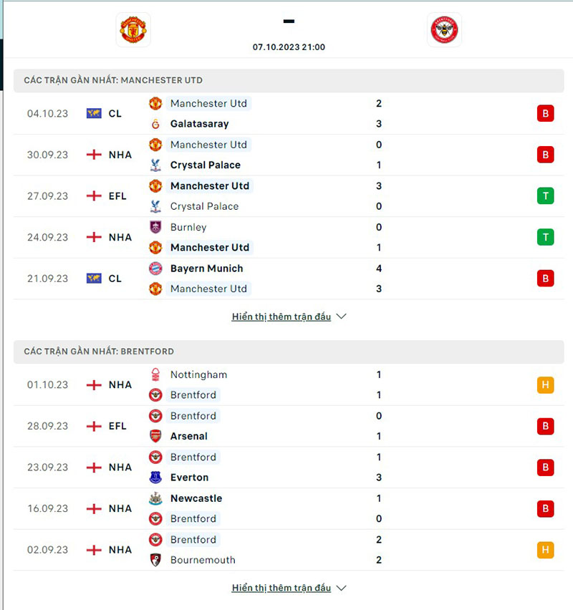Open the Bayern Munich vs Manchester Utd row

286,279
